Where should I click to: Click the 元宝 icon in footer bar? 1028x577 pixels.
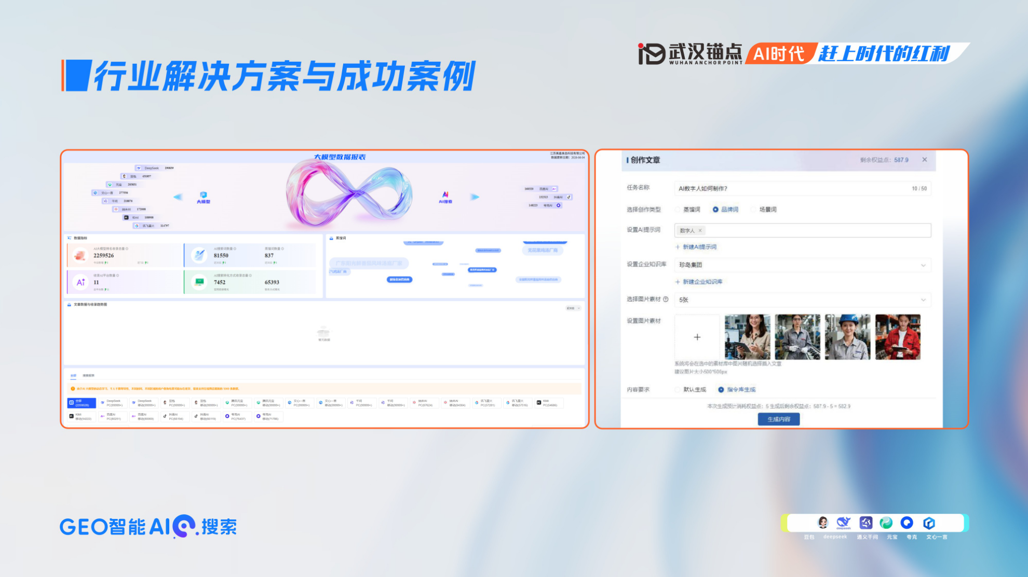pos(886,523)
